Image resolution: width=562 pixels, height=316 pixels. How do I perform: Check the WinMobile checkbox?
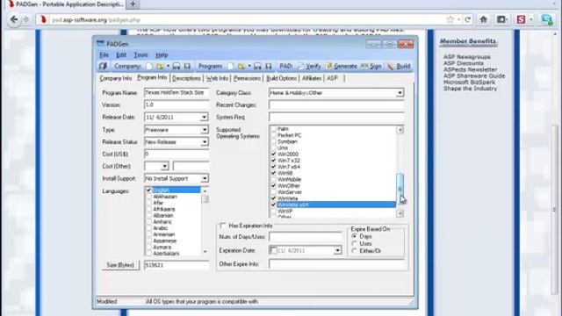(x=273, y=179)
